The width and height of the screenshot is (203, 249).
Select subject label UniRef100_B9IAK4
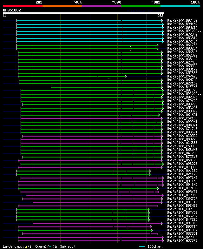(x=182, y=230)
